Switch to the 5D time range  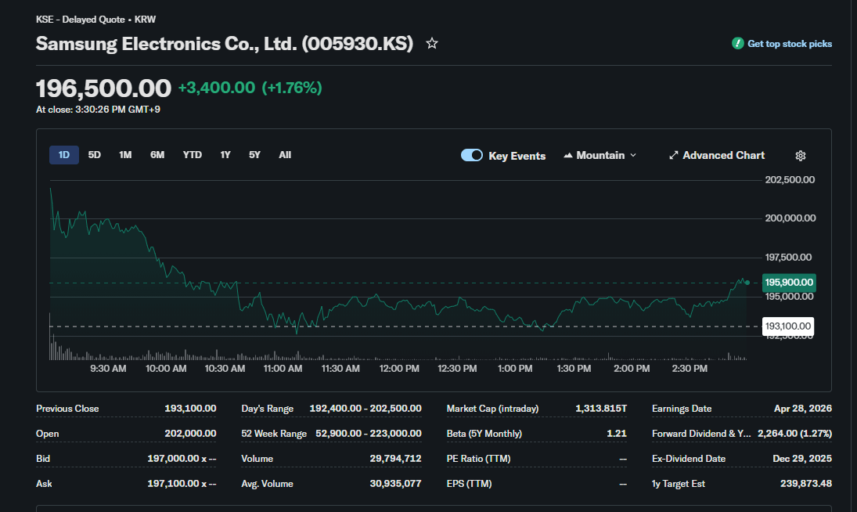95,155
